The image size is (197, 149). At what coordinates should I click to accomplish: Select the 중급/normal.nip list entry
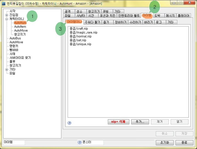(x=81, y=36)
